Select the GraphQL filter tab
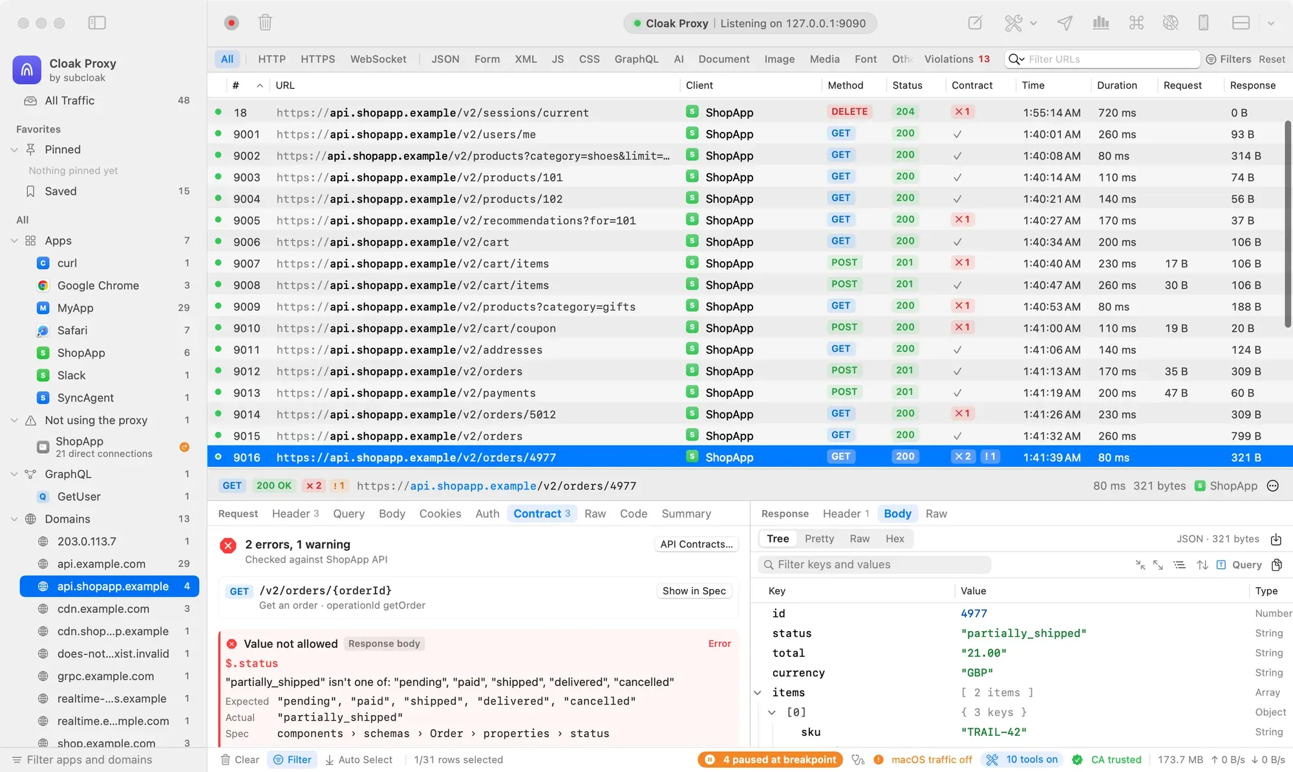1293x772 pixels. (x=636, y=59)
